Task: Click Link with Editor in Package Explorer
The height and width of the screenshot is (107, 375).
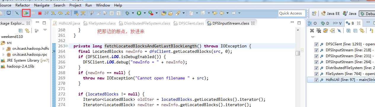Action: 27,30
